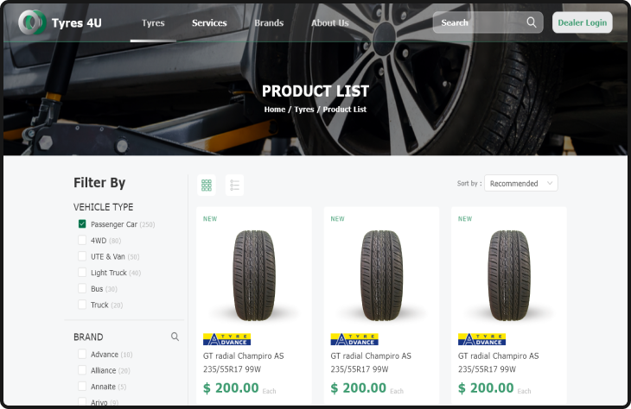Click the Tyres 4U logo icon

coord(32,22)
